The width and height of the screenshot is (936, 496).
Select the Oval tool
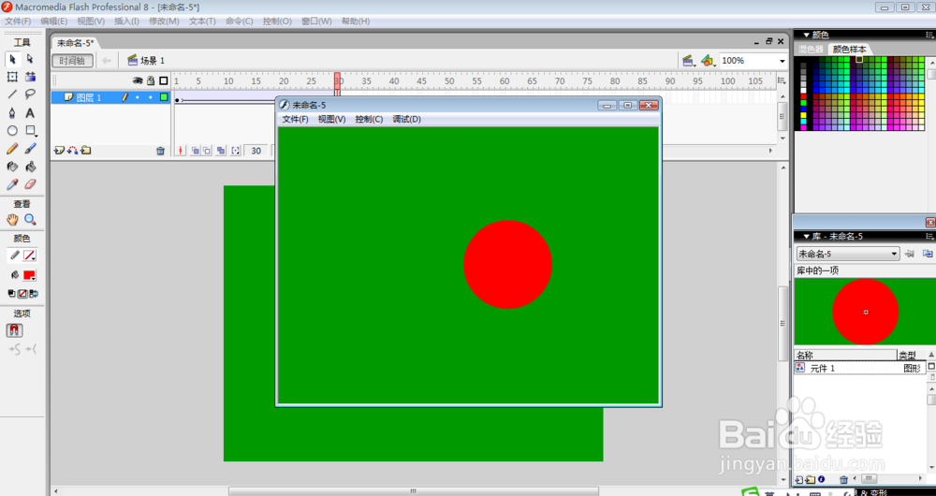[12, 131]
